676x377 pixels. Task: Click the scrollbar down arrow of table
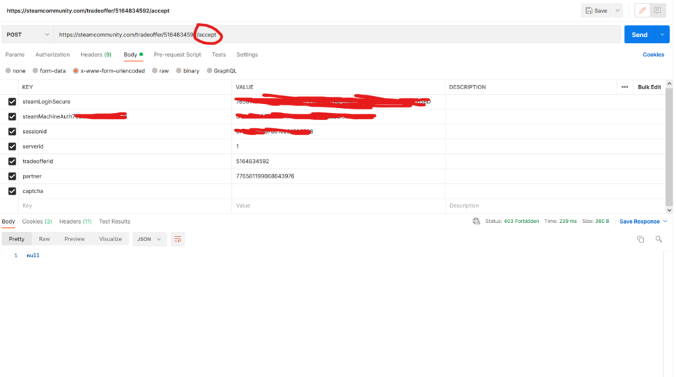pos(669,210)
